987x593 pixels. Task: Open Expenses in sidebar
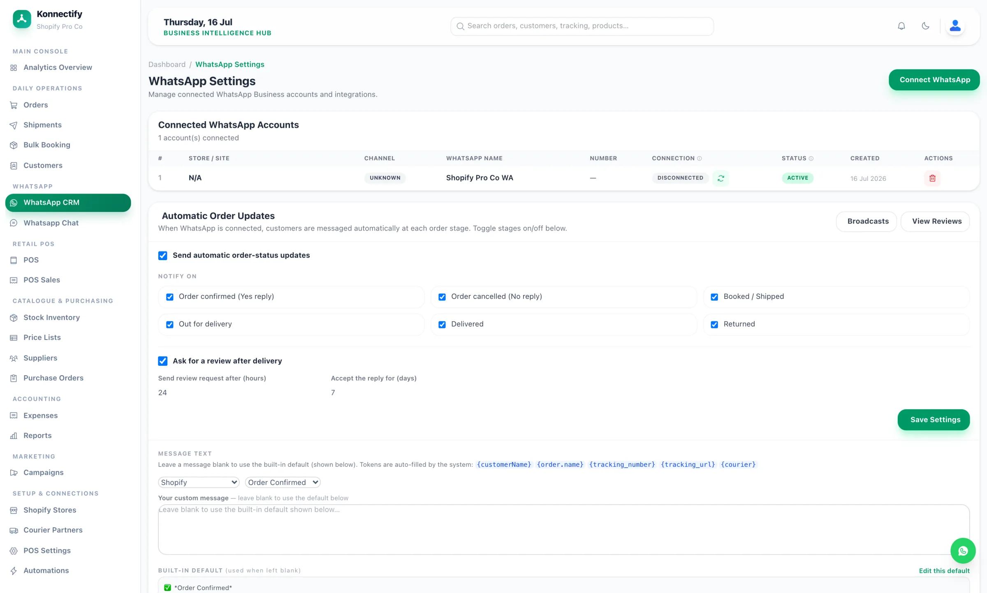pos(40,415)
